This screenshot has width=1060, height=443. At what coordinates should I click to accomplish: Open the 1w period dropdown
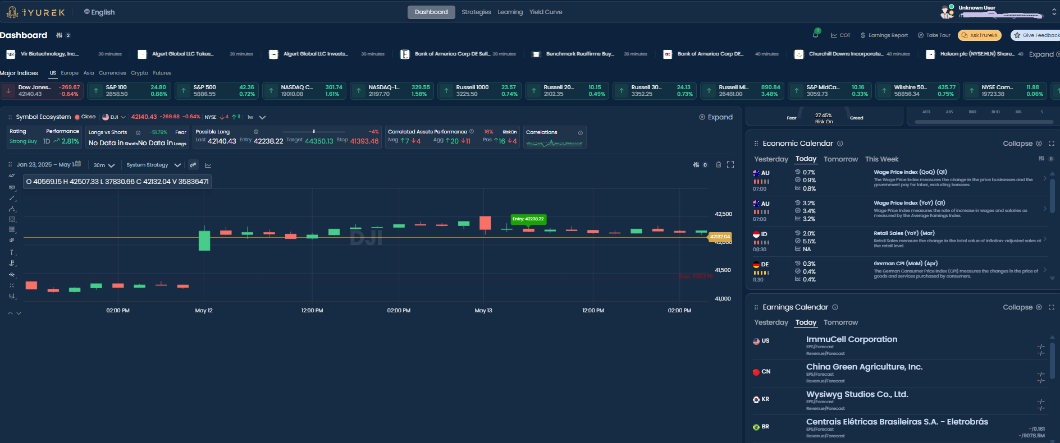coord(256,117)
